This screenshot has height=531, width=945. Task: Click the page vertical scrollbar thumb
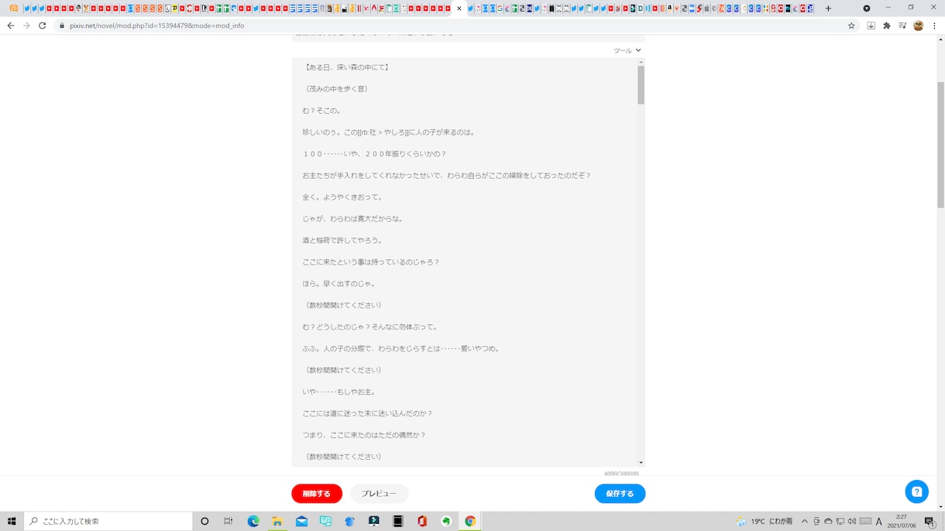[940, 145]
